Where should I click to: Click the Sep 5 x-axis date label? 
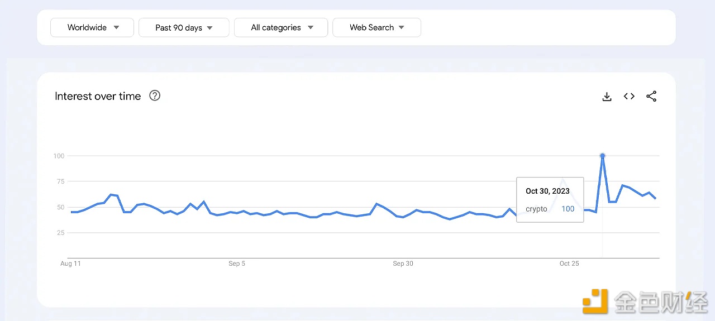point(237,263)
